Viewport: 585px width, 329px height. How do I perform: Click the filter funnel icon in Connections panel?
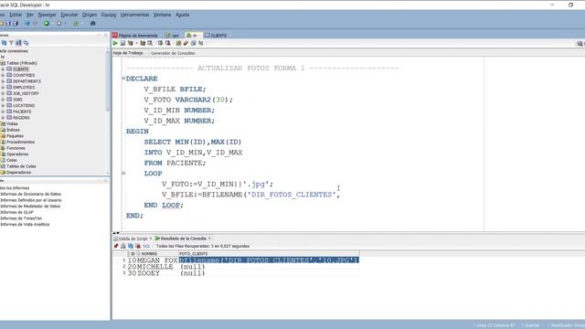11,43
